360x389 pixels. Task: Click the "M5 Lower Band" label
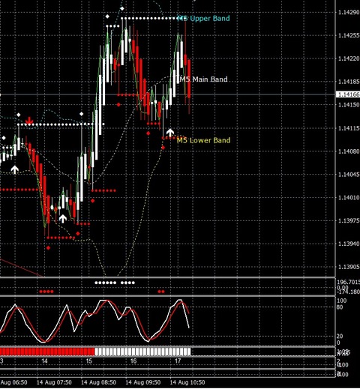[x=203, y=140]
